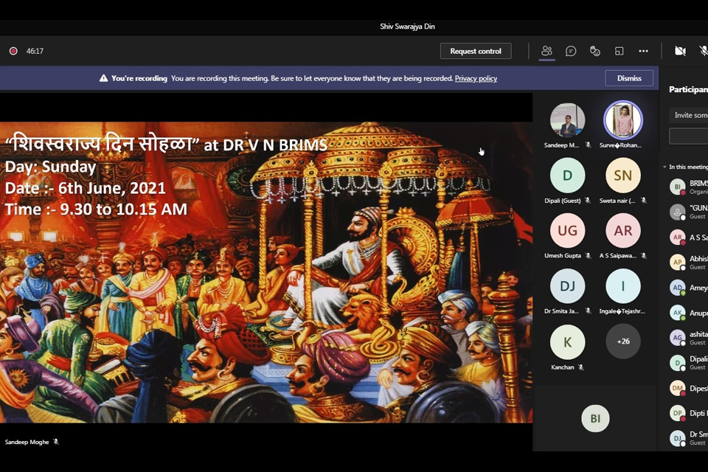Screen dimensions: 708x472
Task: Click the red recording indicator dot
Action: point(13,51)
